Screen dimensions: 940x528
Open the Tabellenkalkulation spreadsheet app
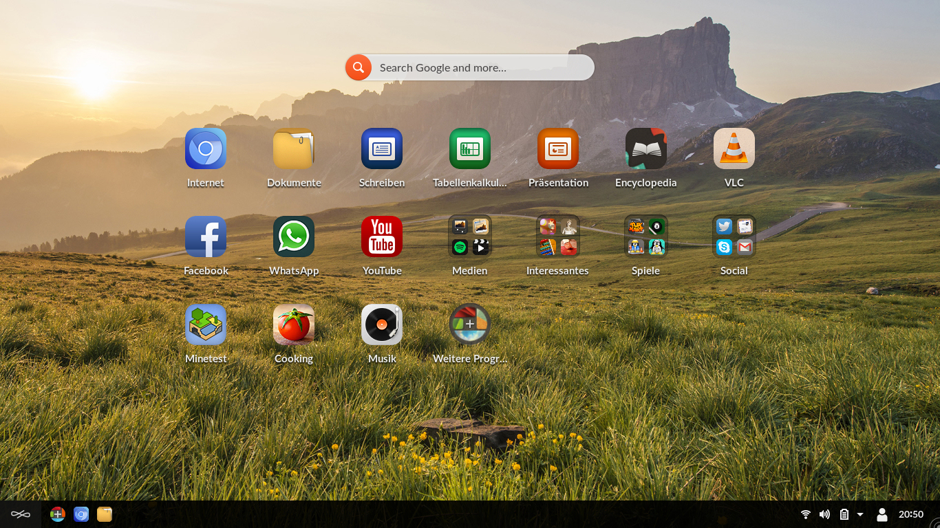pyautogui.click(x=470, y=148)
